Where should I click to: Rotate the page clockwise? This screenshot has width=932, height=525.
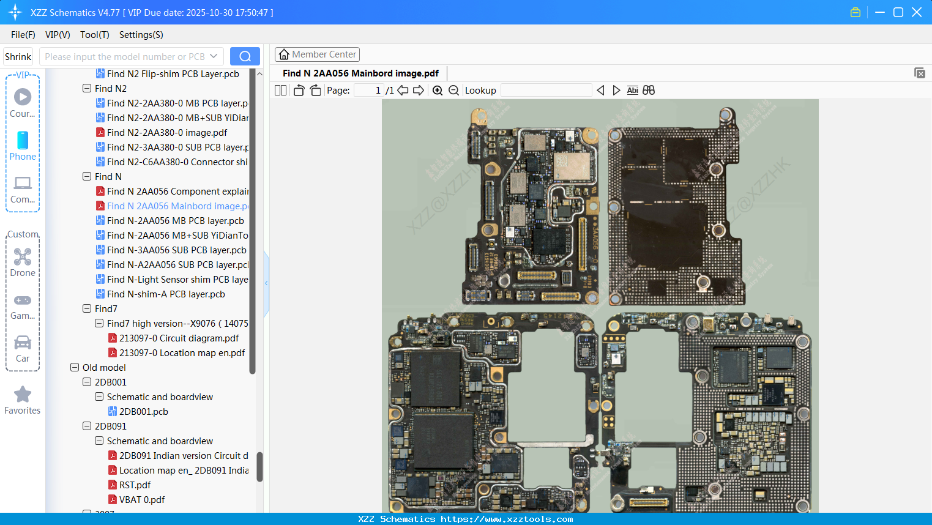(x=315, y=91)
